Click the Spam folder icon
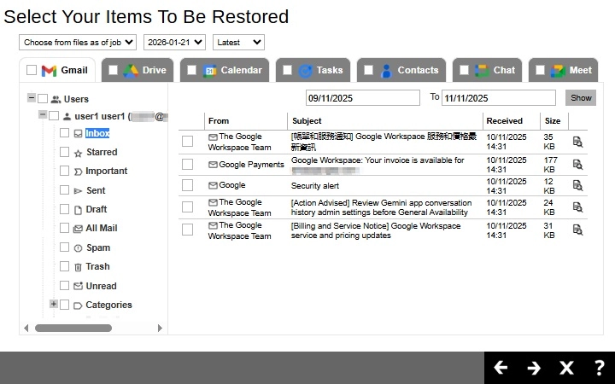Screen dimensions: 615x384 78,248
